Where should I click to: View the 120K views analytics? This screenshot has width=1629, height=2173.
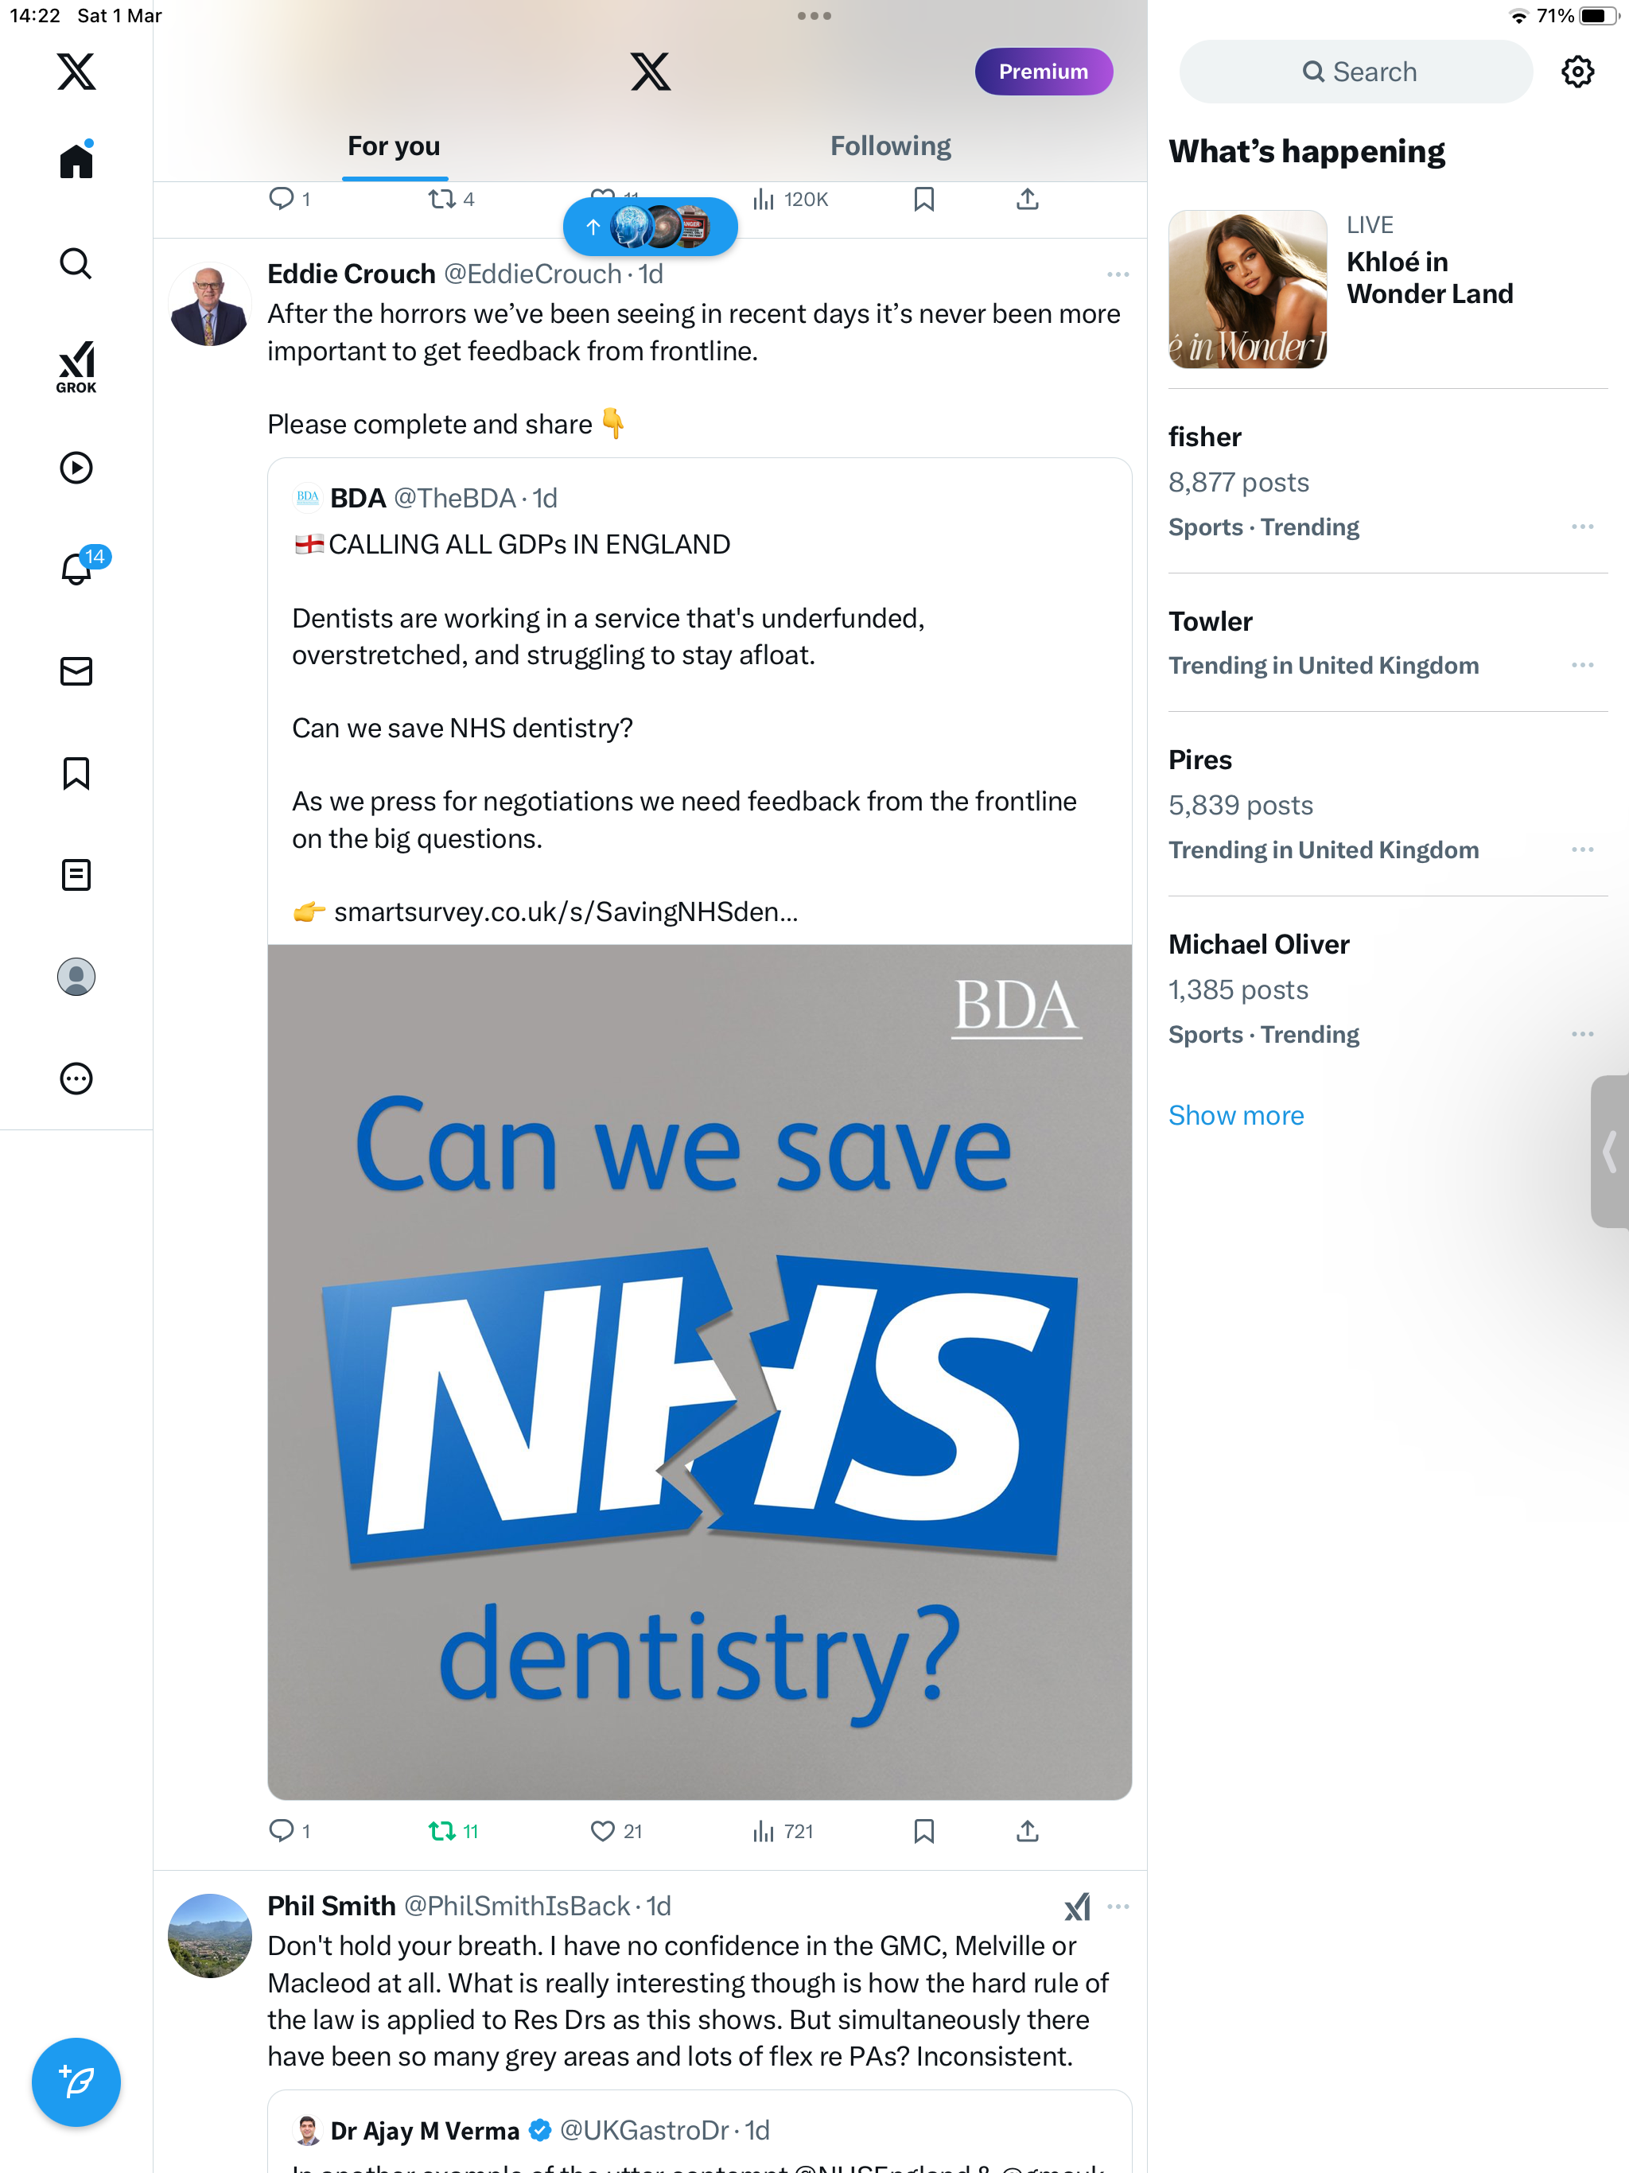(x=790, y=200)
